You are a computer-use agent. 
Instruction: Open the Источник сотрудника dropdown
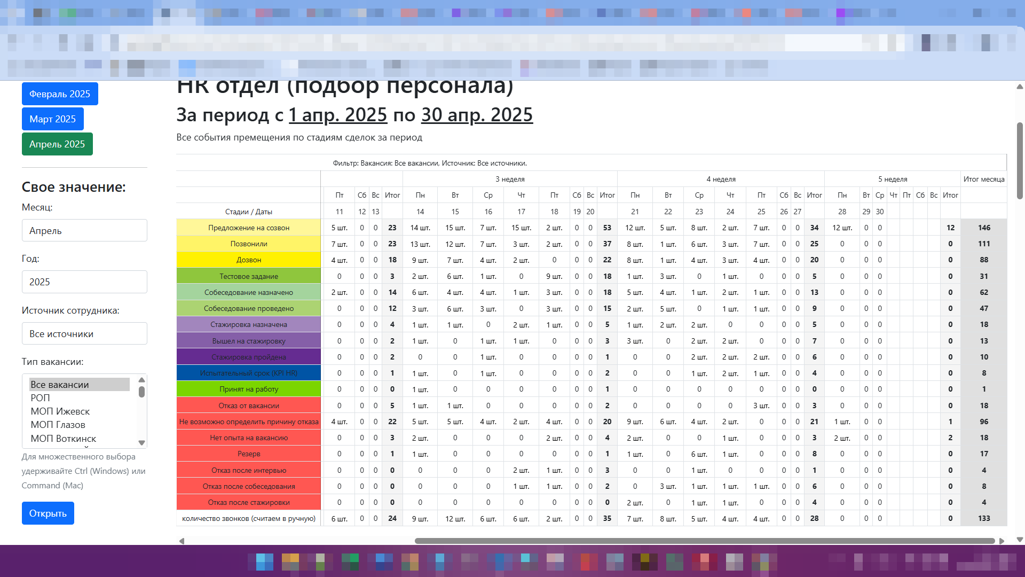click(x=84, y=334)
